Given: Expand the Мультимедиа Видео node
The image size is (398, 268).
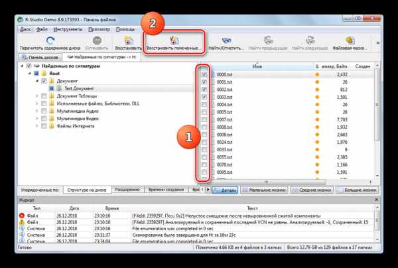Looking at the screenshot, I should (37, 119).
